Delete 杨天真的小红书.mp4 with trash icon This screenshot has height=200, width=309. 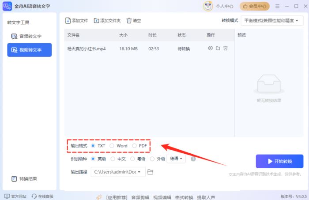(x=226, y=48)
